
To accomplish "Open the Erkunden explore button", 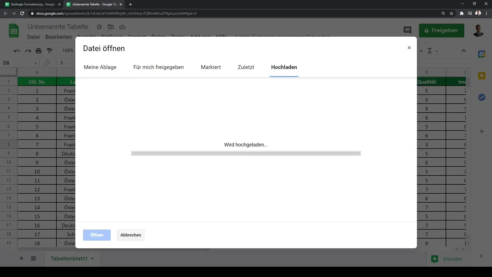I will 447,259.
